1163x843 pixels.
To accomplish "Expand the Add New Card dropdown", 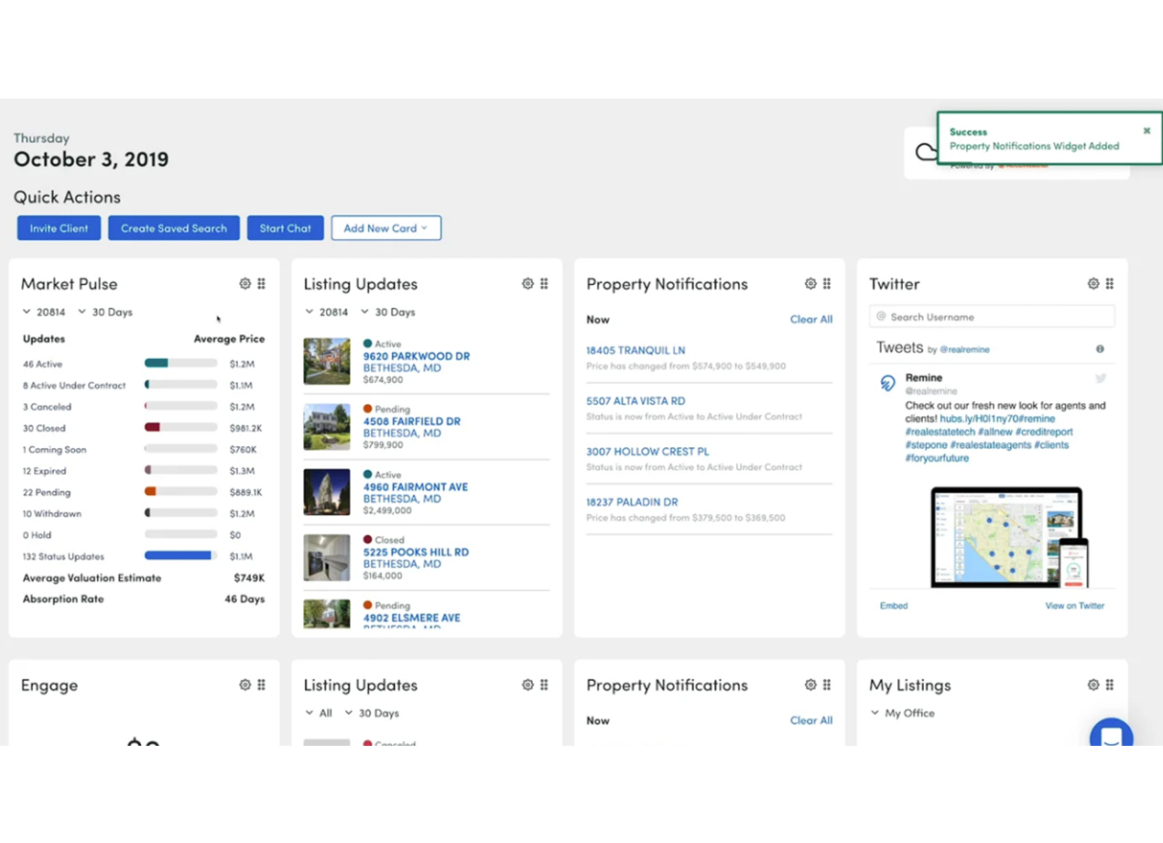I will click(x=386, y=228).
